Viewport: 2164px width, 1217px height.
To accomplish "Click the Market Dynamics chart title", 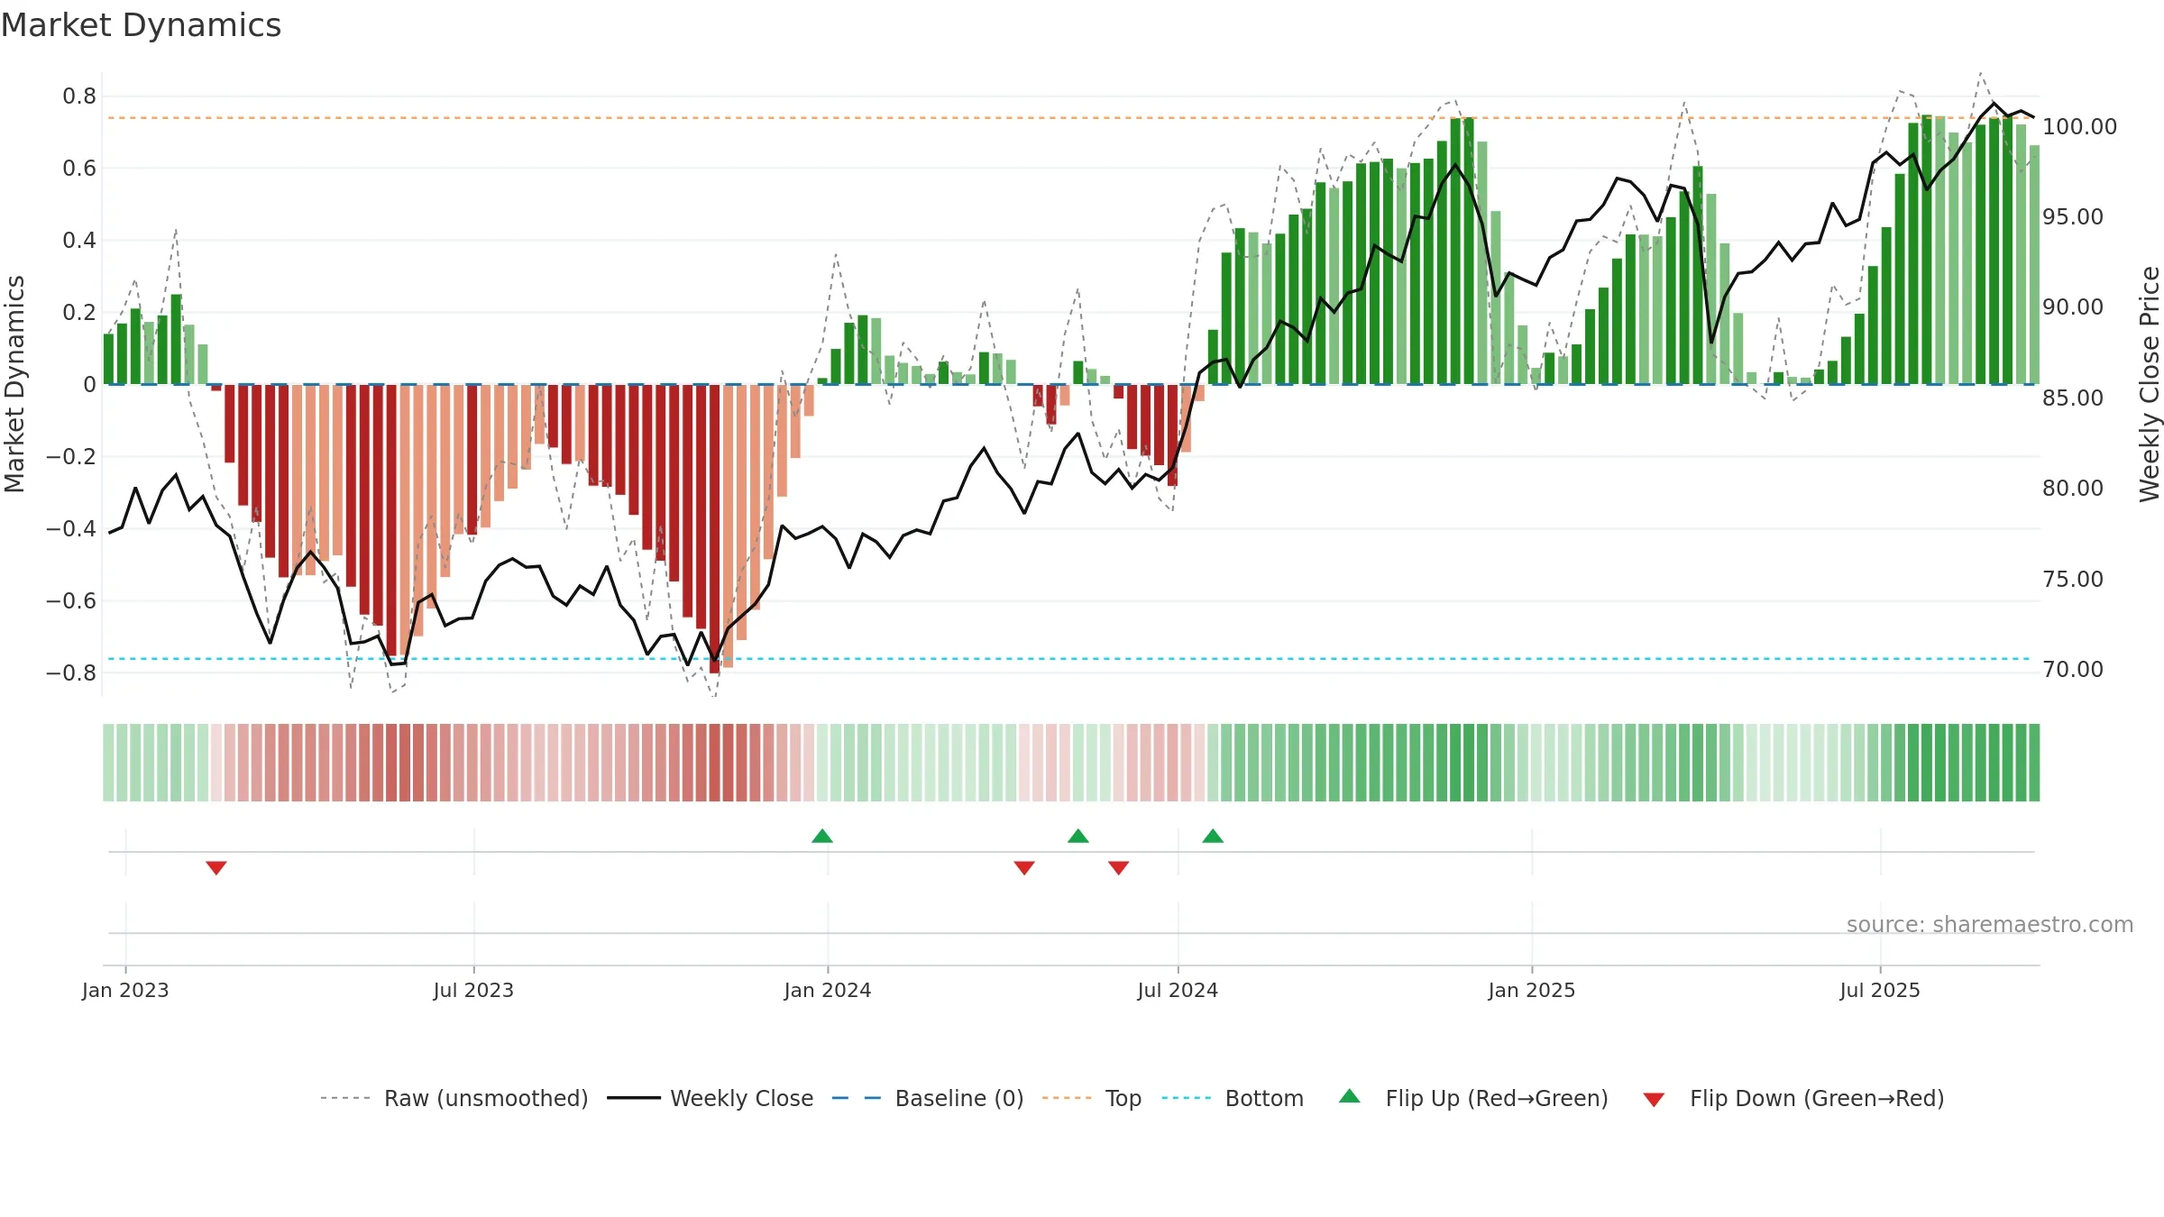I will point(141,25).
